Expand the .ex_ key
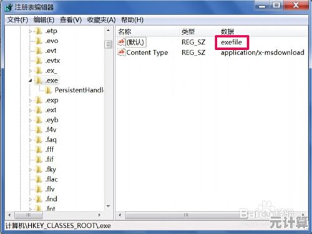Screen dimensions: 312x234 point(31,71)
